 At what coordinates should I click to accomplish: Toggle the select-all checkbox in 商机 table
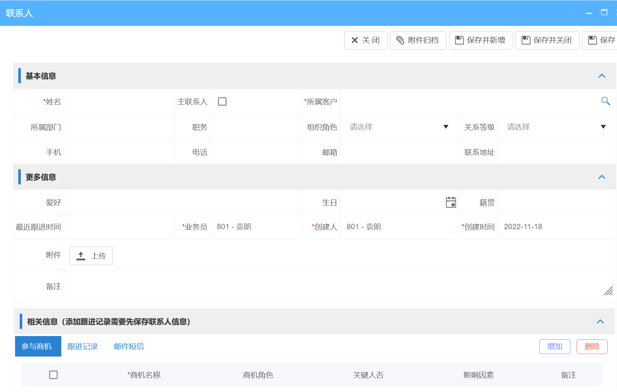53,374
